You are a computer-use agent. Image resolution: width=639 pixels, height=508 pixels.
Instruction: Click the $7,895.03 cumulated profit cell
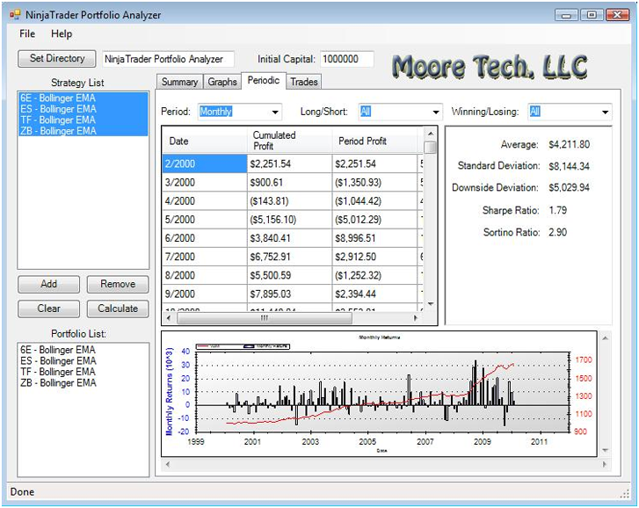pos(290,294)
